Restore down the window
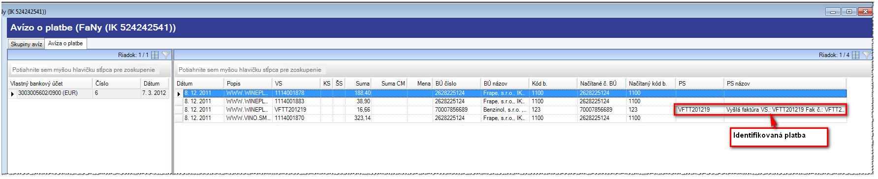 click(x=849, y=12)
